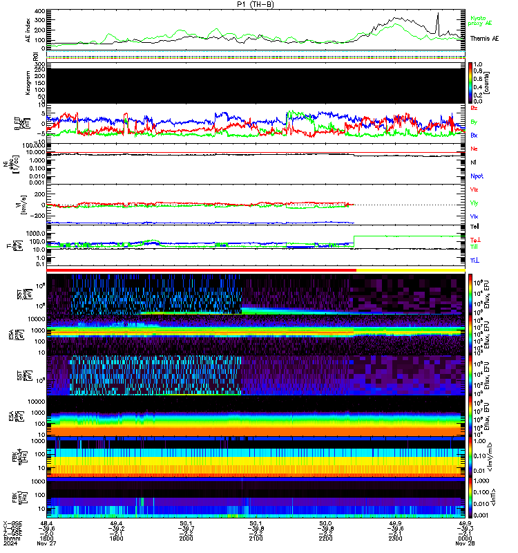Click the red segment of the mode bar
Screen dimensions: 518x553
coord(201,270)
